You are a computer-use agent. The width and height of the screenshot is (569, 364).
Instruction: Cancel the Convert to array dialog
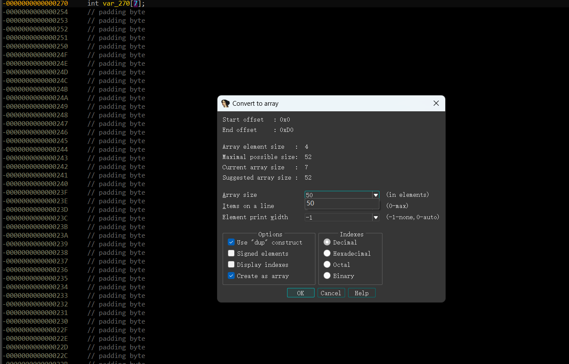coord(331,293)
